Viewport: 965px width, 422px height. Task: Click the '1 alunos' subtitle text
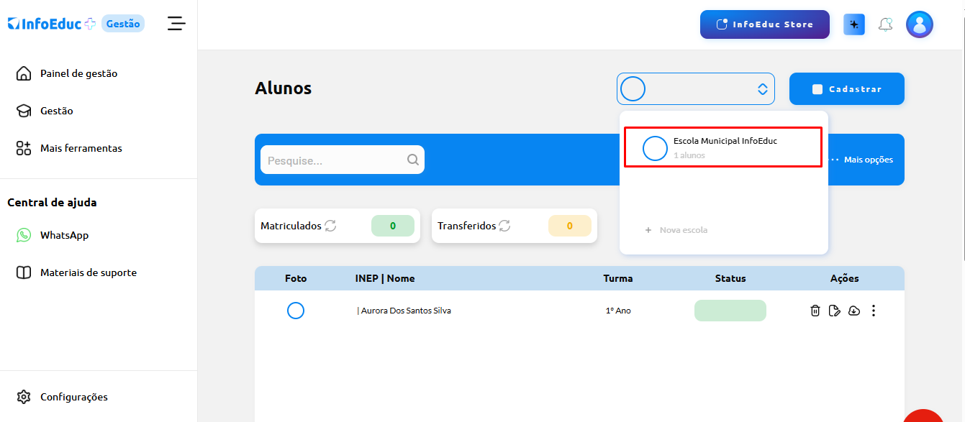point(689,155)
